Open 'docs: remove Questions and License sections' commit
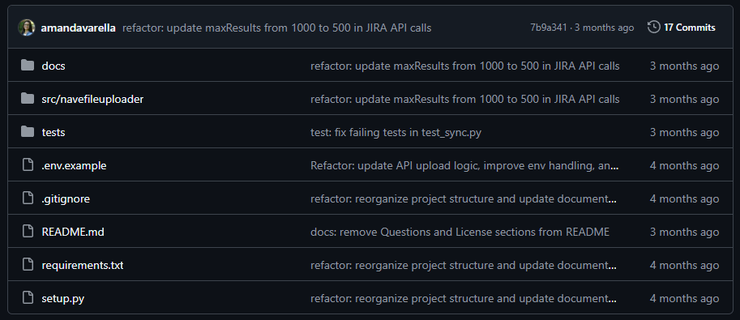 tap(460, 232)
